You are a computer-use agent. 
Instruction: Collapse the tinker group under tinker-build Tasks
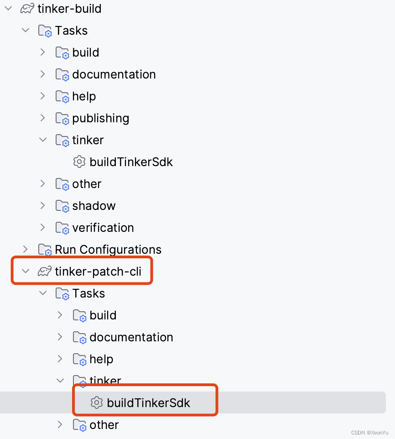43,140
